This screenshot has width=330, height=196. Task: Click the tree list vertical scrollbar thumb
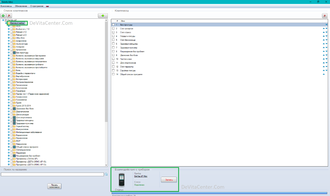[x=106, y=72]
